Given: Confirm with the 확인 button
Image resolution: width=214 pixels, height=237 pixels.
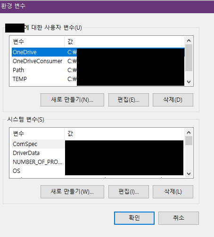Looking at the screenshot, I should pos(134,218).
